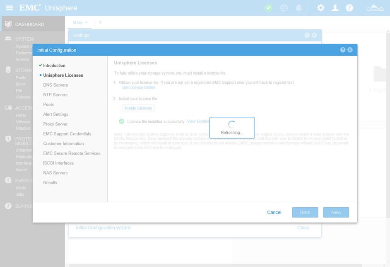The height and width of the screenshot is (267, 390).
Task: Open Block under Storage in sidebar
Action: [x=21, y=84]
